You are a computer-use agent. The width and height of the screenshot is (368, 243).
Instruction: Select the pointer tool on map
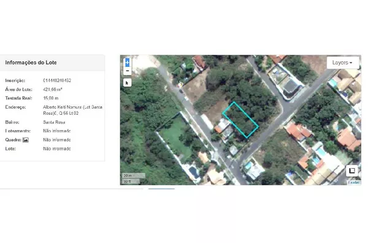click(x=127, y=83)
